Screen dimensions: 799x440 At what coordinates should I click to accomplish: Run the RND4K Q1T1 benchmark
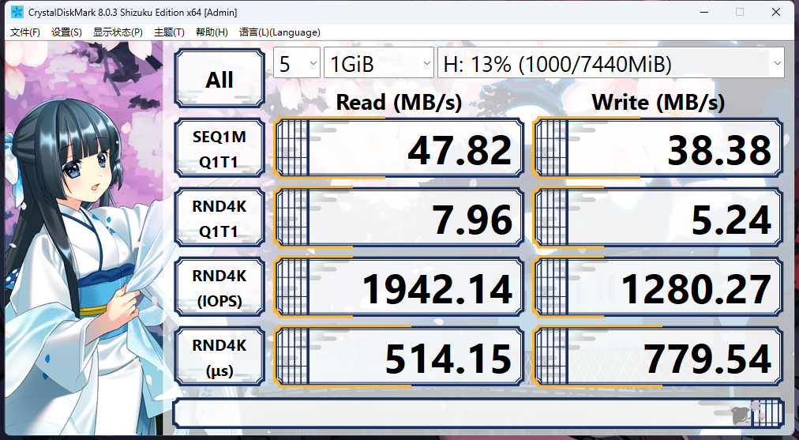(x=219, y=218)
